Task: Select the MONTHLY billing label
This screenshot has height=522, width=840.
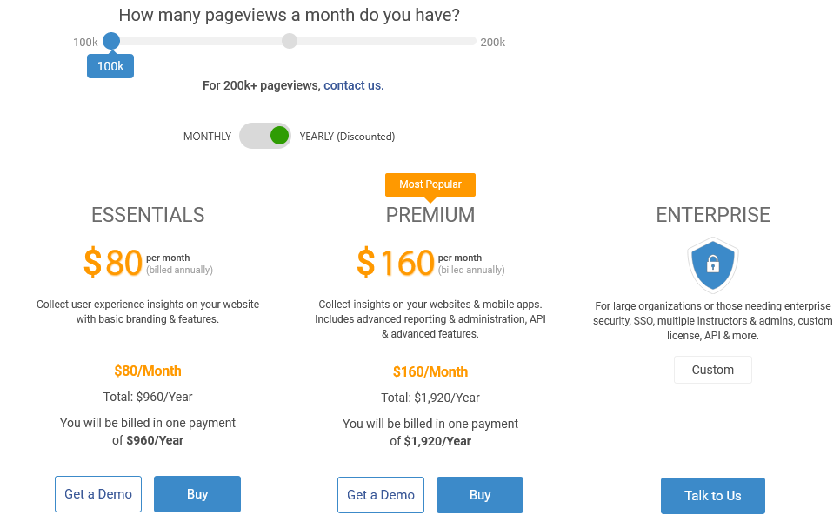Action: pos(207,136)
